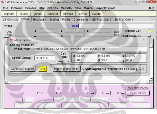Click the dialog gamma angle field 90.0
Viewport: 157px width, 114px height.
tap(136, 60)
